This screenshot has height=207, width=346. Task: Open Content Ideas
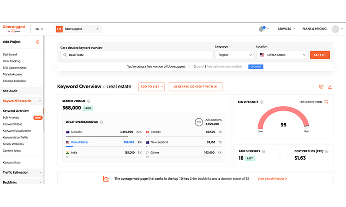(12, 151)
